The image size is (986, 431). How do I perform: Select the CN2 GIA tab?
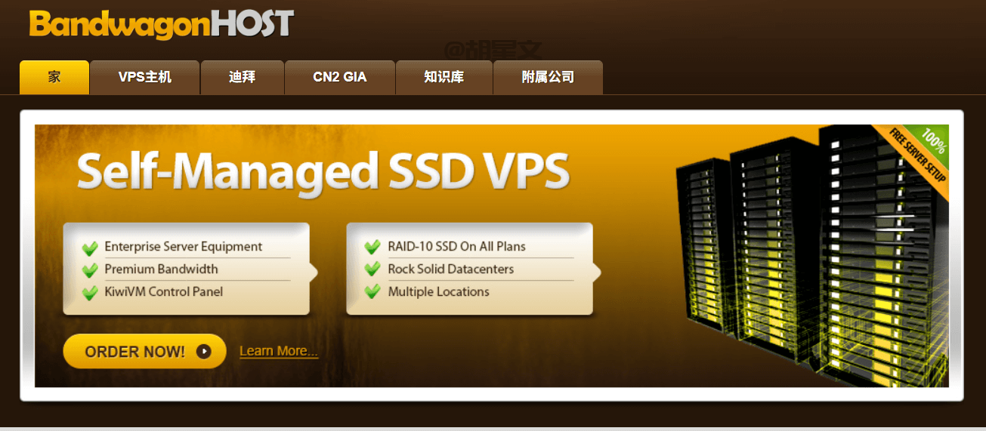(x=340, y=77)
